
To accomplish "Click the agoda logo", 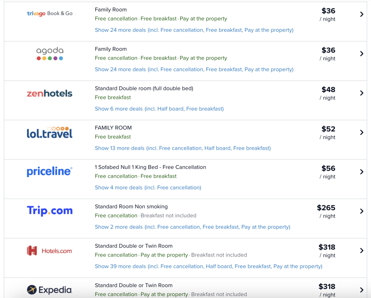I will (x=50, y=54).
